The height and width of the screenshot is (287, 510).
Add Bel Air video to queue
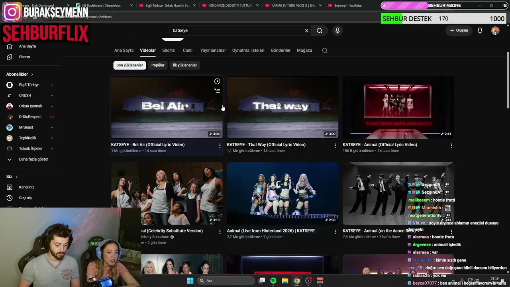point(217,91)
